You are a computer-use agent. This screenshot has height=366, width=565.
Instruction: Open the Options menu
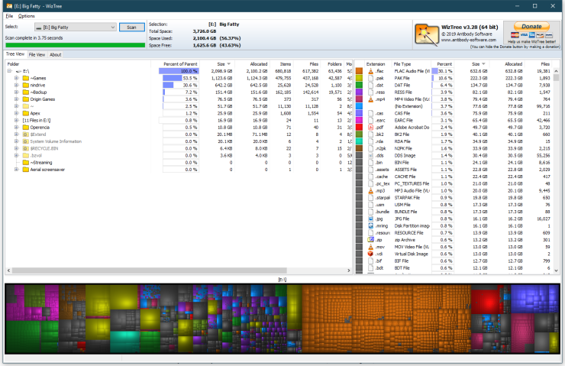tap(26, 15)
